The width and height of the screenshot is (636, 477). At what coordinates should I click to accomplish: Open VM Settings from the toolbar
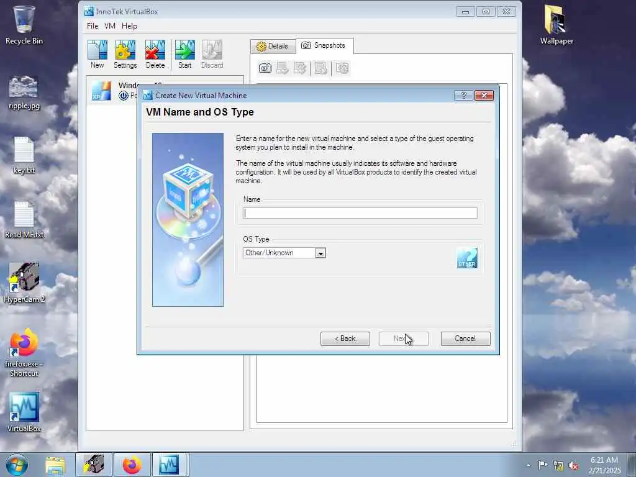(125, 55)
